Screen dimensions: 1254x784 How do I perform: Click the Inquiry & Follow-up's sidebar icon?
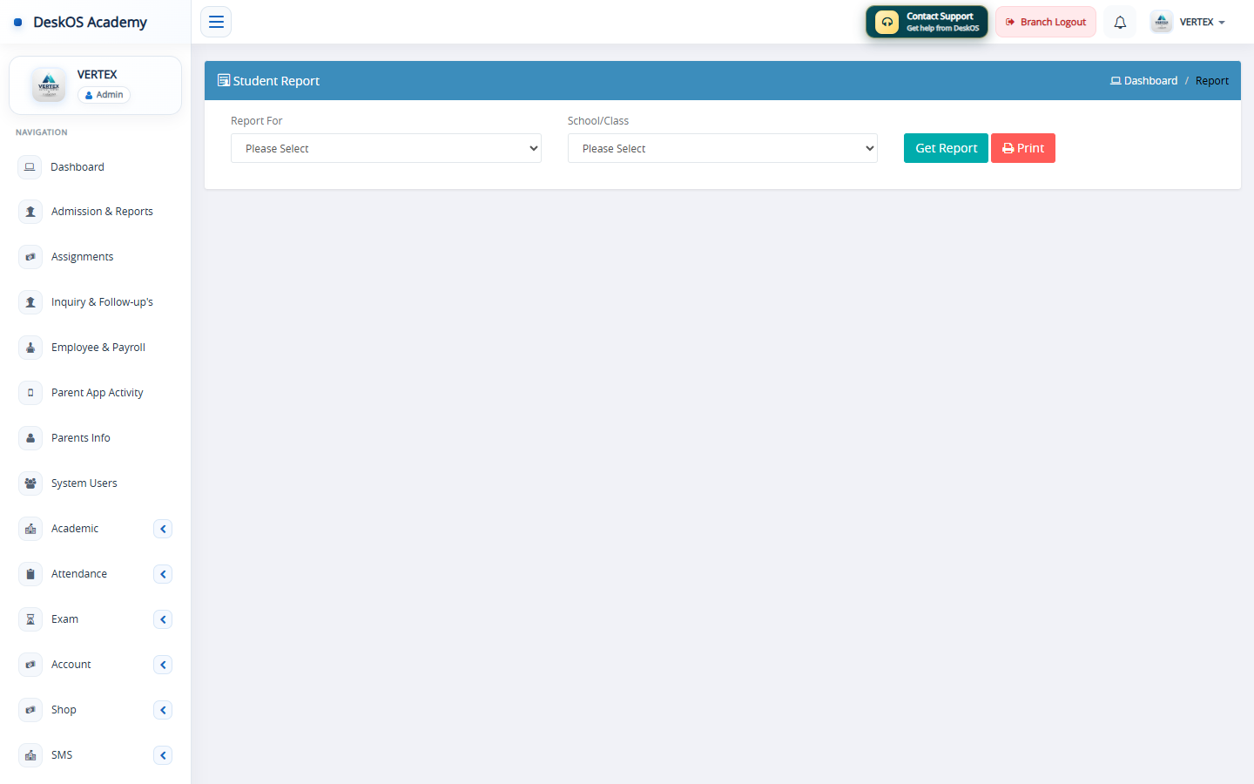[x=30, y=302]
